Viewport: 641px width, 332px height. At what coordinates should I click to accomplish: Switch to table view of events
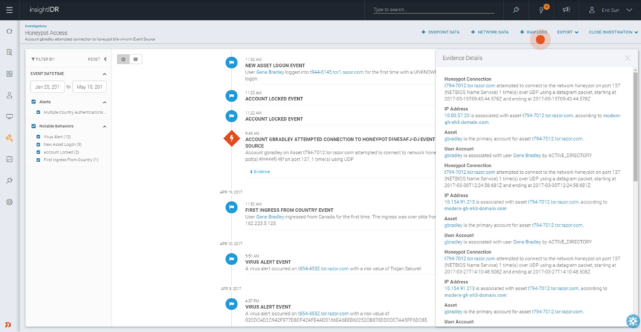tap(135, 59)
